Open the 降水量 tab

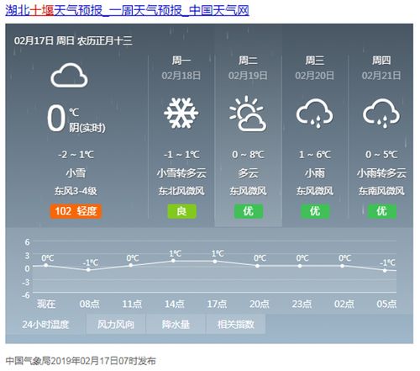pos(176,325)
